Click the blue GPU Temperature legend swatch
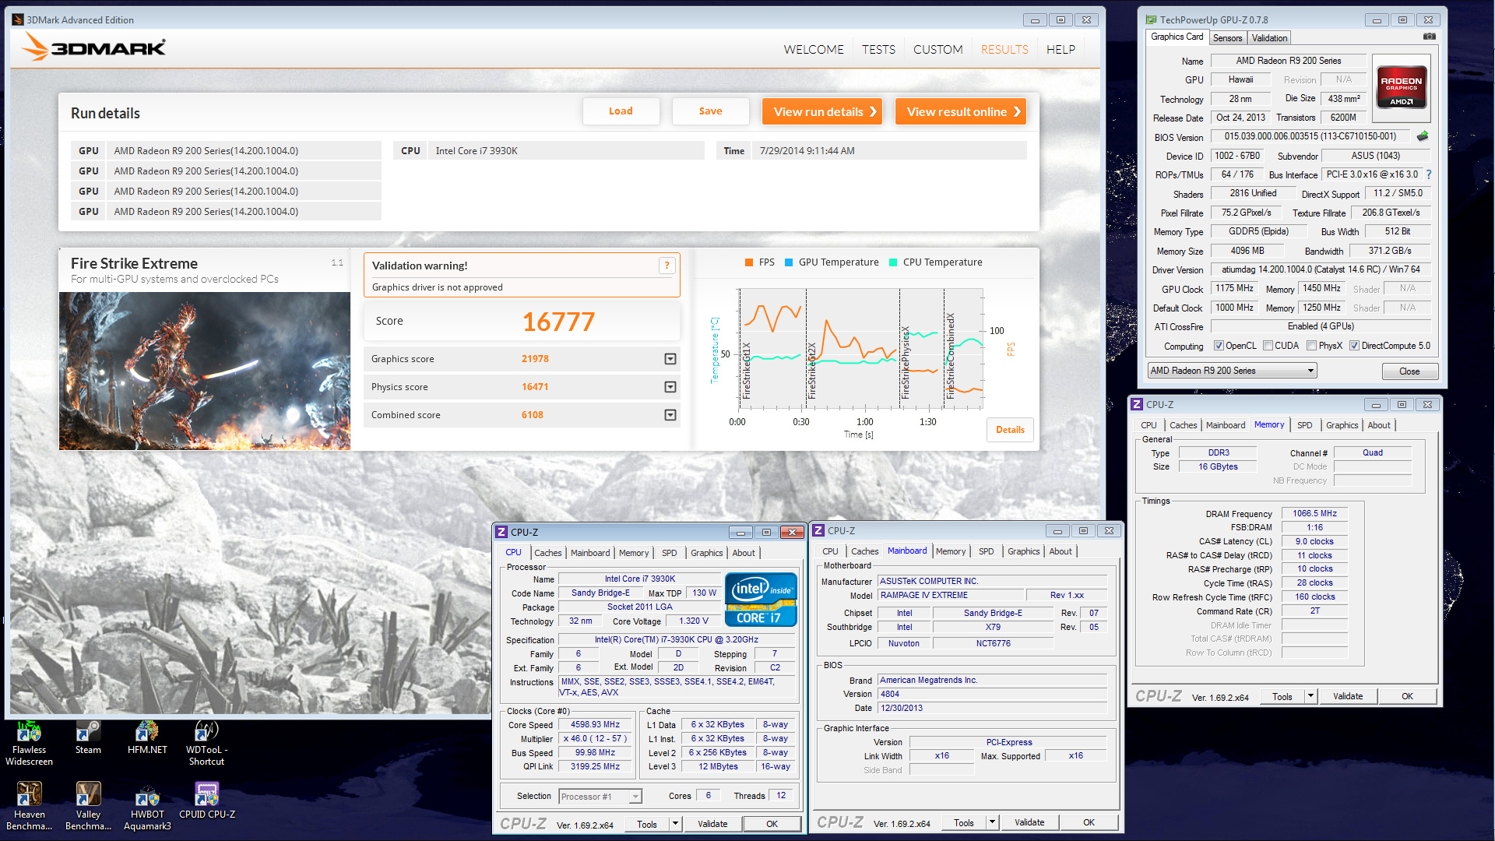 (789, 262)
